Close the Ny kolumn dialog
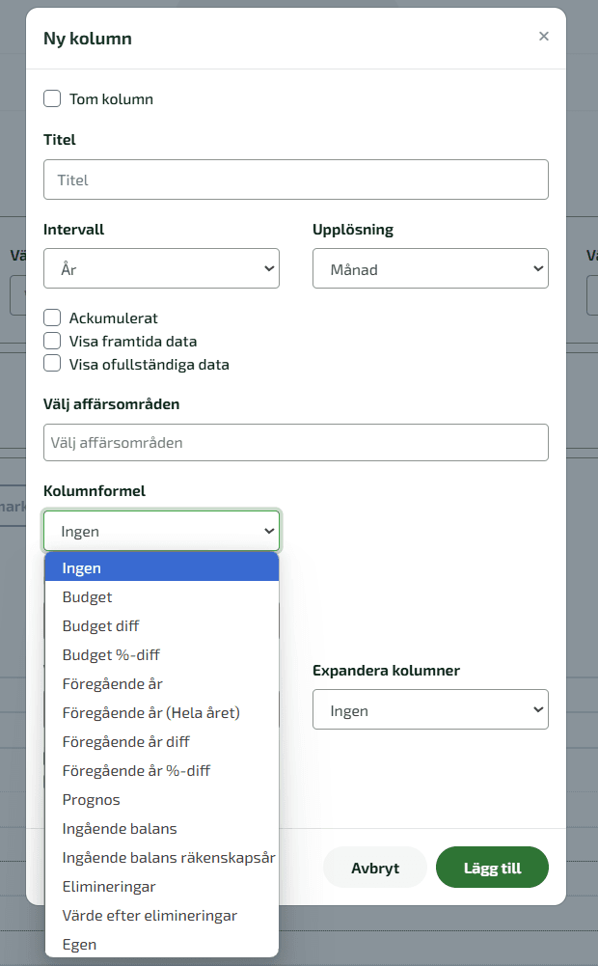Screen dimensions: 598x966 [x=543, y=37]
